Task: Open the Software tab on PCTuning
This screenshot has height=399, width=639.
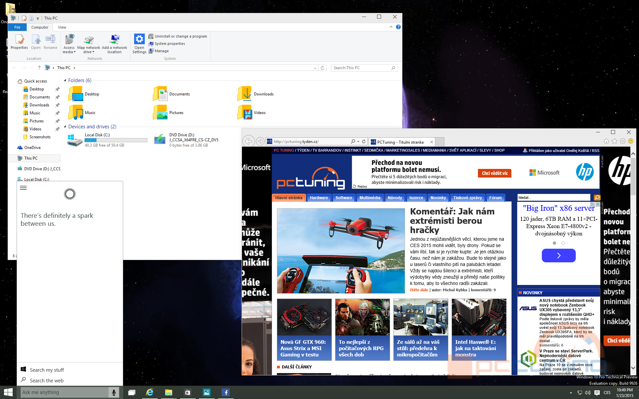Action: 344,198
